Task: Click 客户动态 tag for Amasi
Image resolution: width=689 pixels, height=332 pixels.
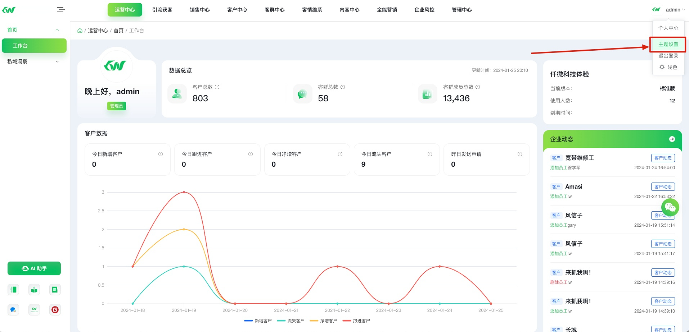Action: click(663, 187)
